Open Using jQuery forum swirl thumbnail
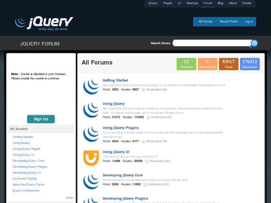Screen dimensions: 271x203 coord(91,110)
